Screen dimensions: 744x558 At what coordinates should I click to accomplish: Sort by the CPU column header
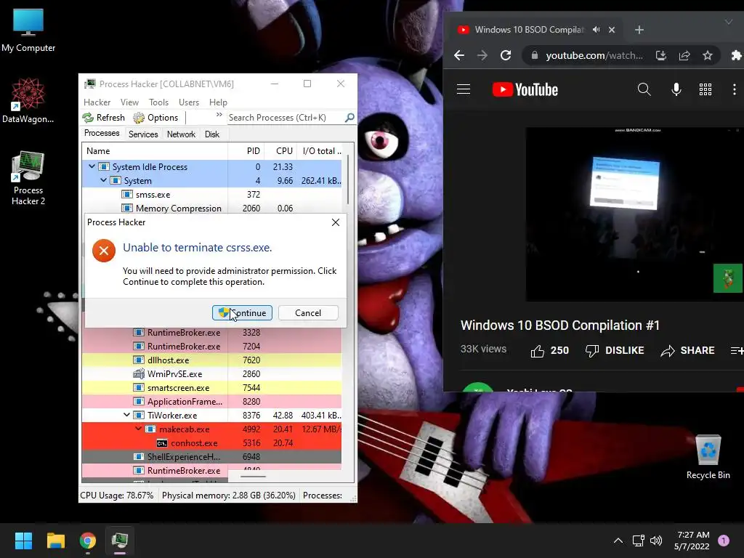tap(280, 151)
